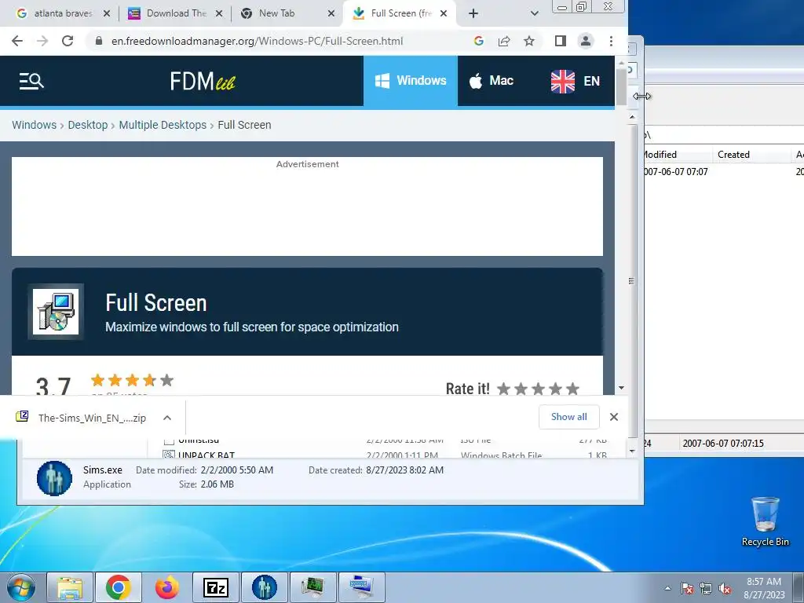Select the Mac platform tab
This screenshot has height=603, width=804.
492,81
